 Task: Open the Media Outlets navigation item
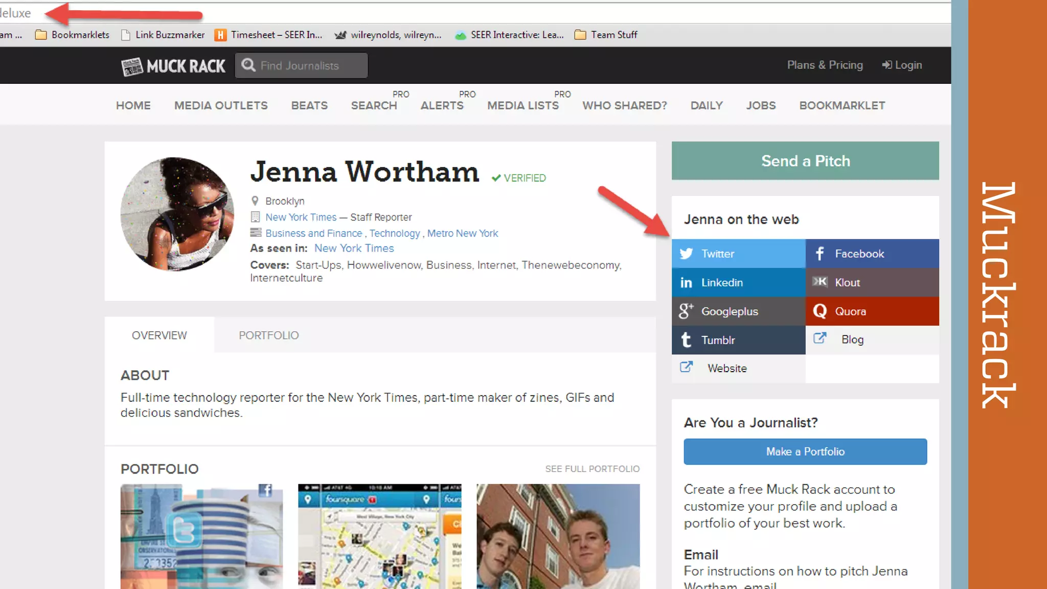(221, 105)
